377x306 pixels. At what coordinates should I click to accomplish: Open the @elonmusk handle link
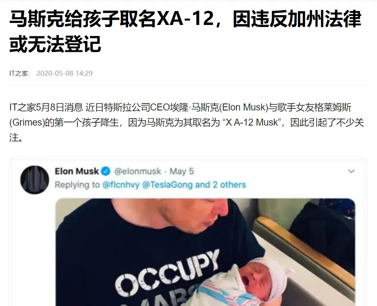click(x=138, y=171)
